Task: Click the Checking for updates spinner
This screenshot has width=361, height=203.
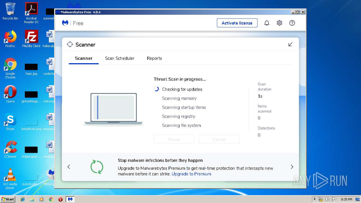Action: [157, 89]
